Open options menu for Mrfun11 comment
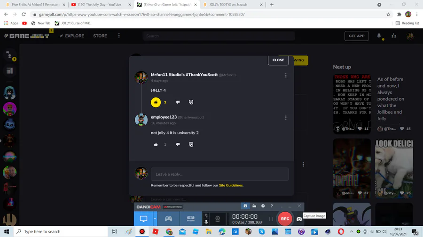The image size is (423, 237). click(286, 75)
